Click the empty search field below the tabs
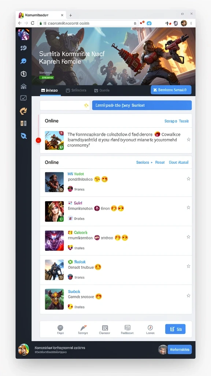This screenshot has width=211, height=376. tap(65, 105)
